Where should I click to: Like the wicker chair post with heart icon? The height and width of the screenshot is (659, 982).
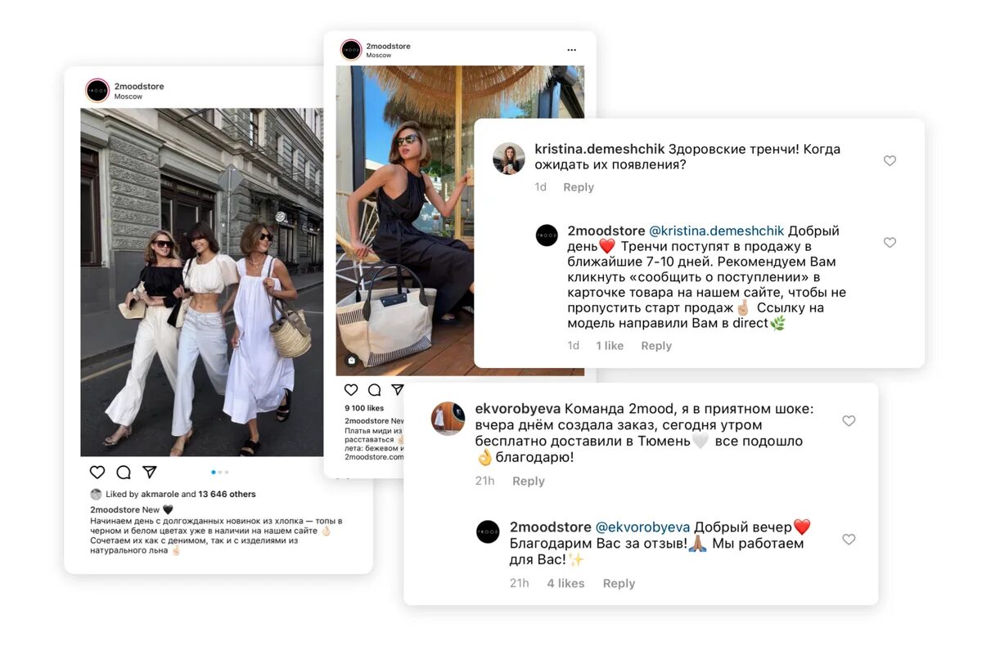[x=351, y=390]
